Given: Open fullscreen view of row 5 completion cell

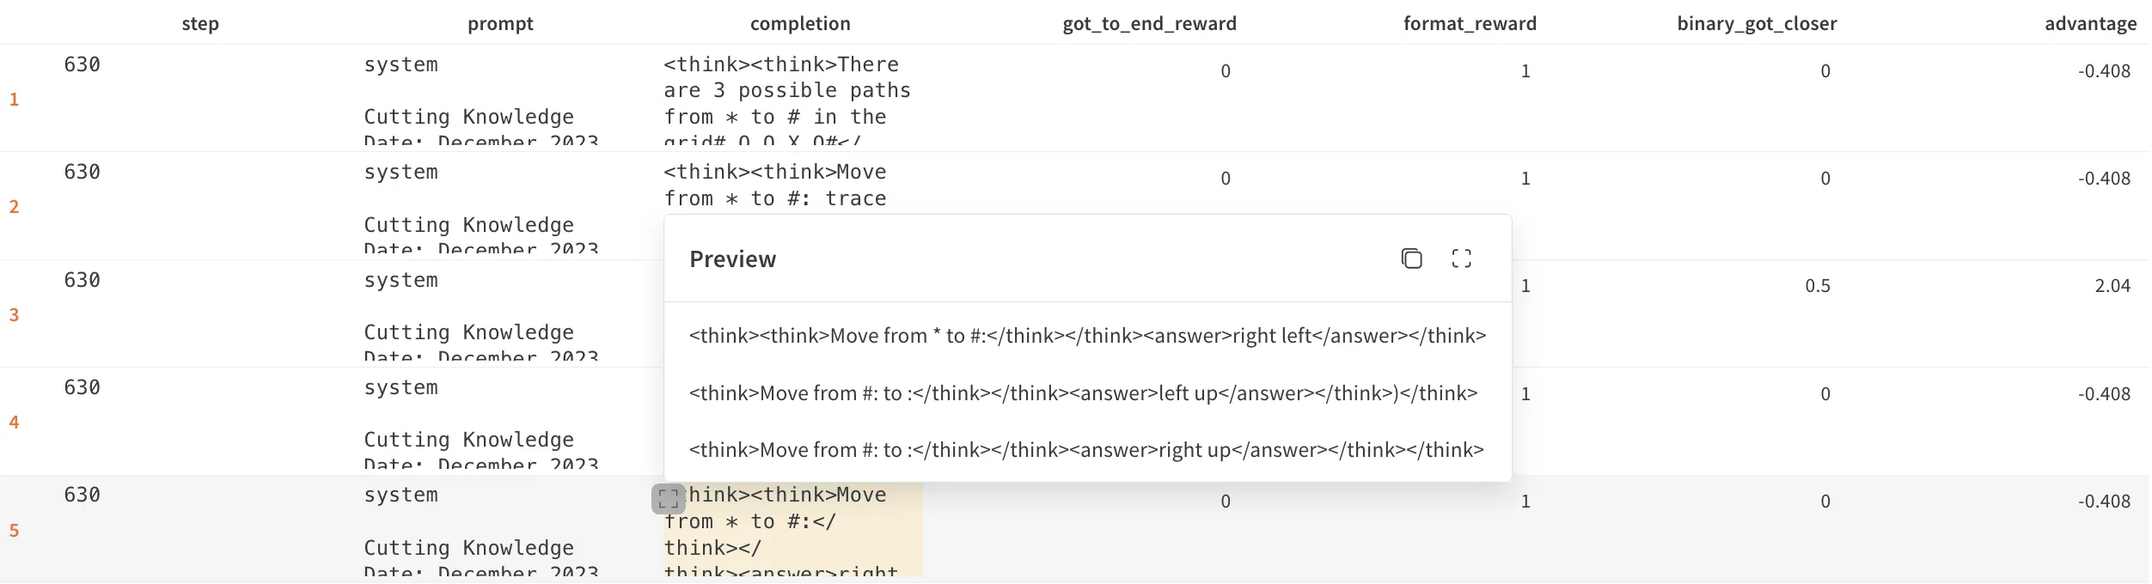Looking at the screenshot, I should click(669, 496).
